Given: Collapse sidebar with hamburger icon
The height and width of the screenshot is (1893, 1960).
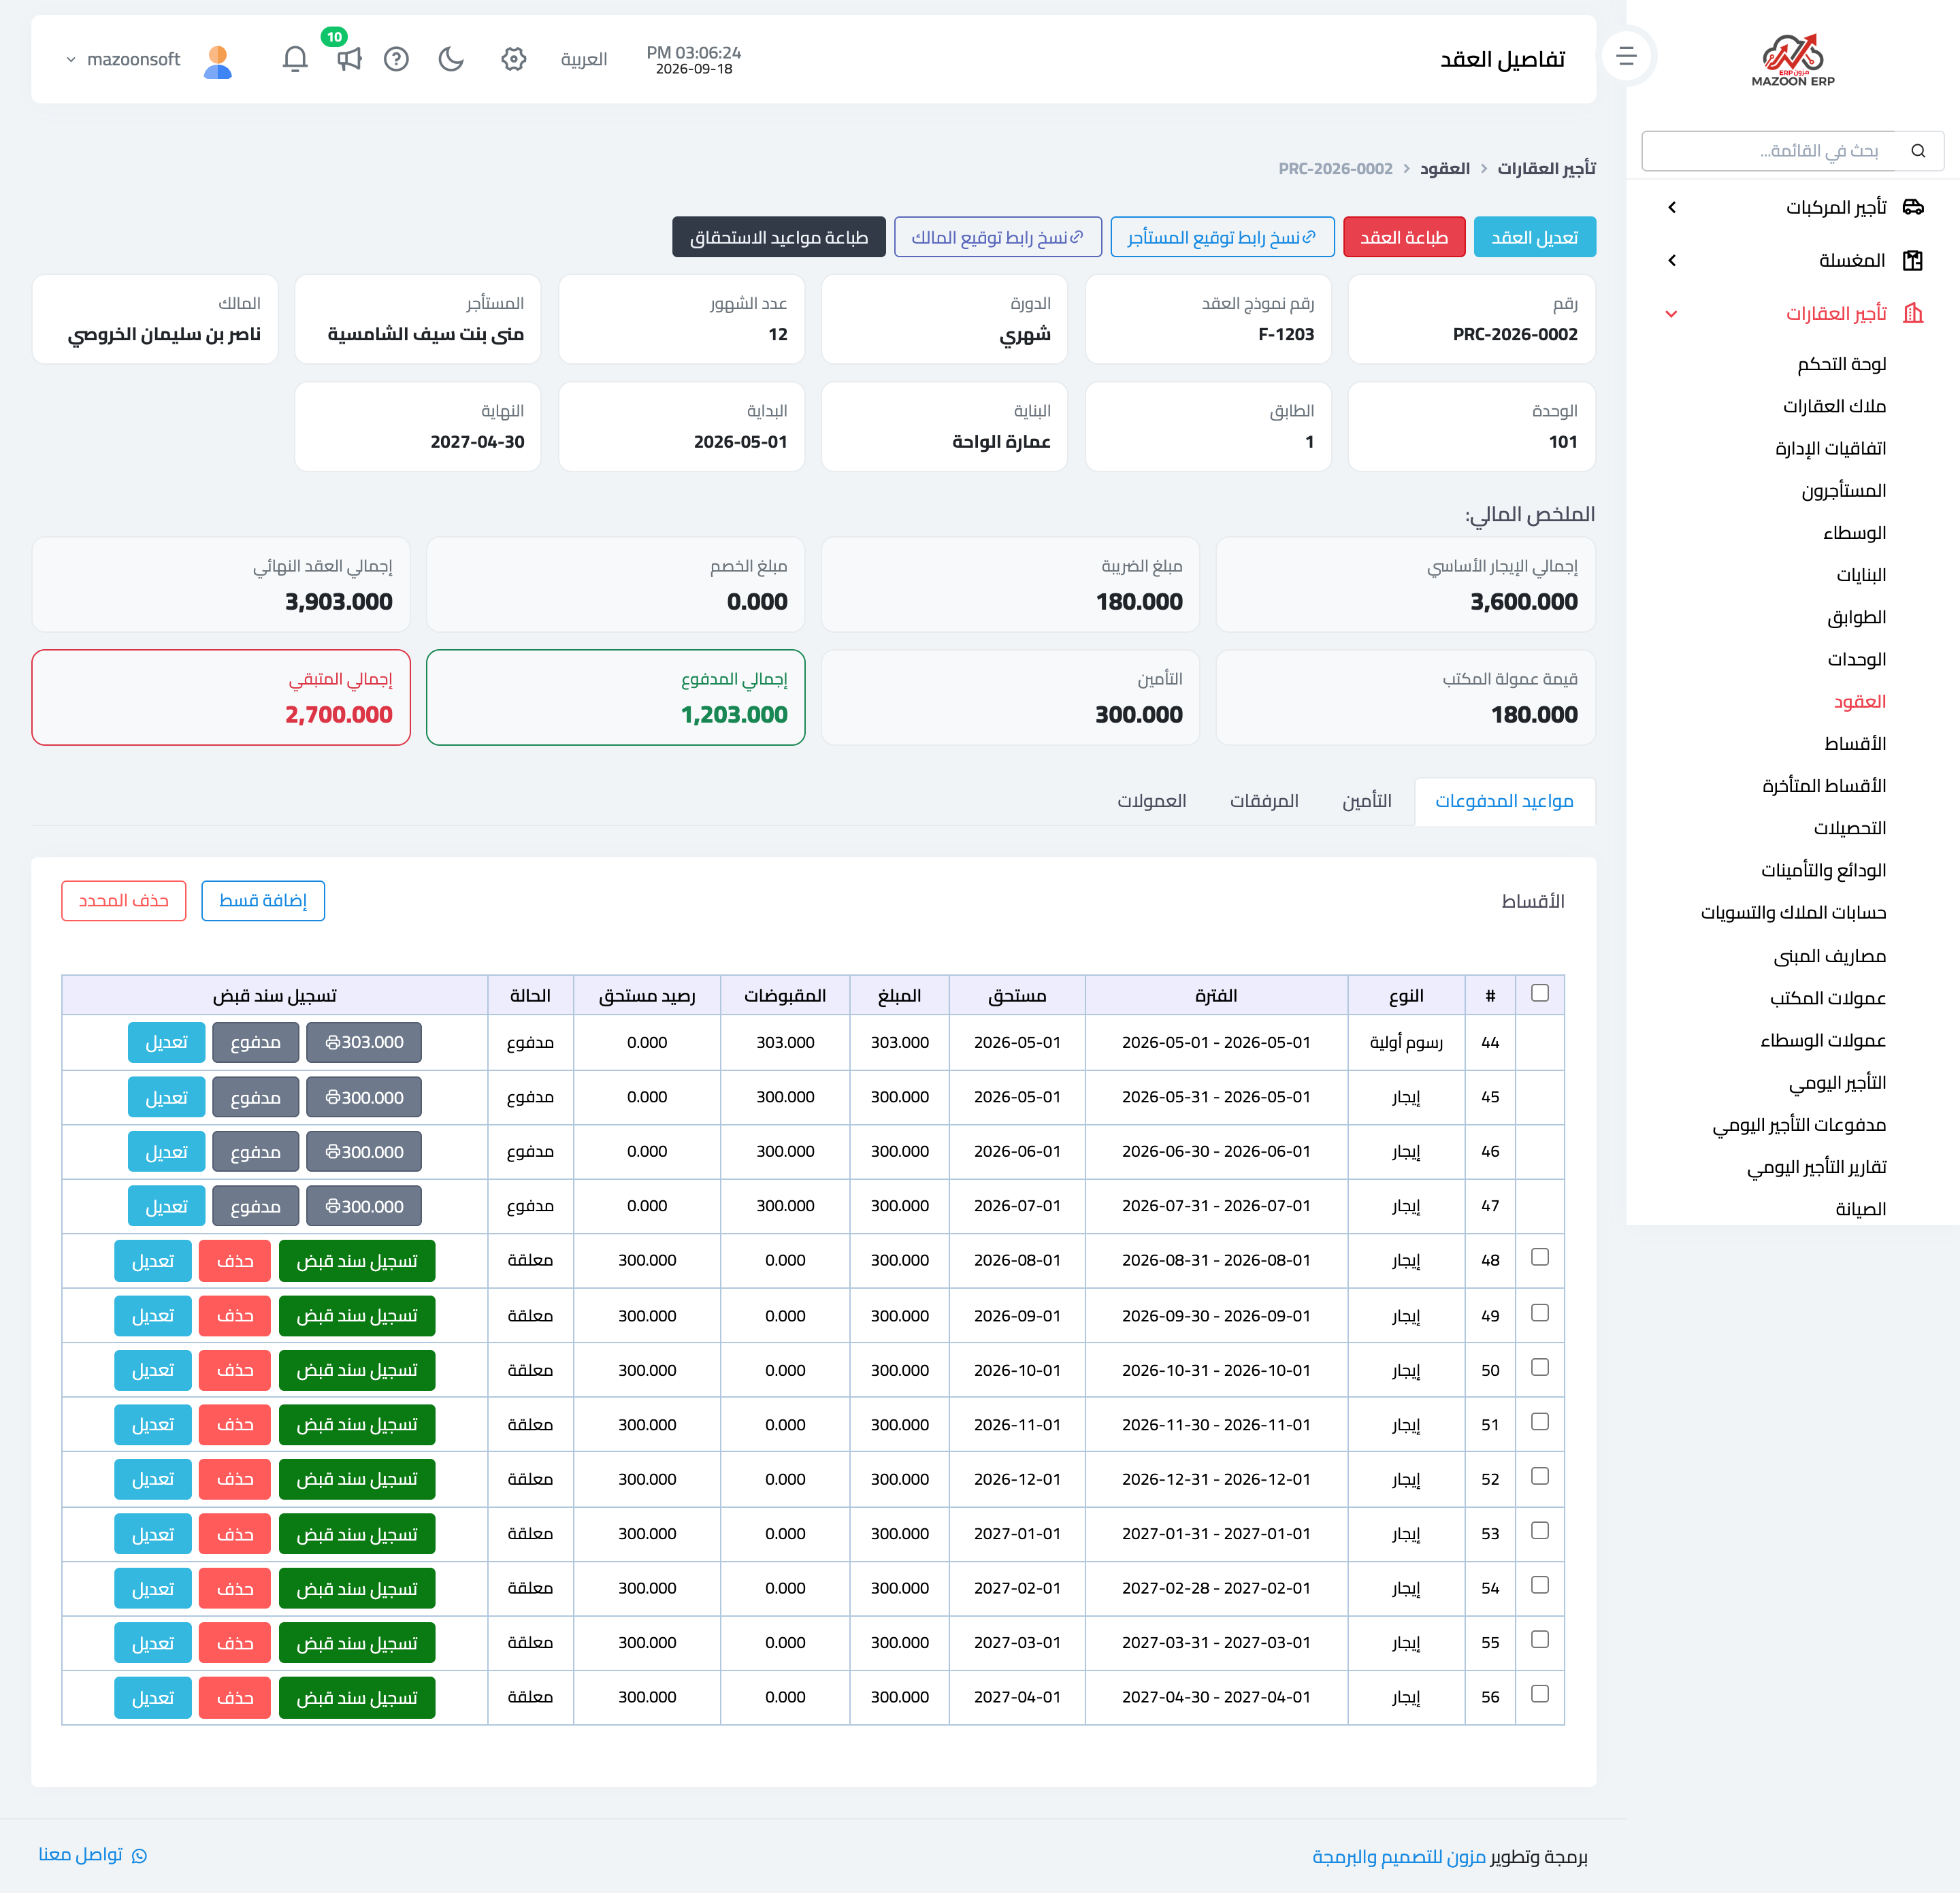Looking at the screenshot, I should coord(1626,57).
